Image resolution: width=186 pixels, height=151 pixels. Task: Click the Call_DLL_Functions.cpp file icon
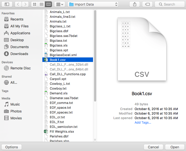pyautogui.click(x=46, y=74)
